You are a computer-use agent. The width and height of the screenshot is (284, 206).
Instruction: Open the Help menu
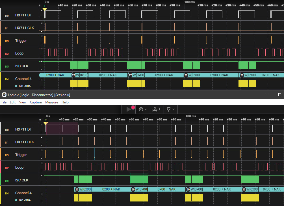[x=65, y=102]
